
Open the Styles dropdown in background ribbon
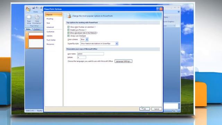[166, 17]
